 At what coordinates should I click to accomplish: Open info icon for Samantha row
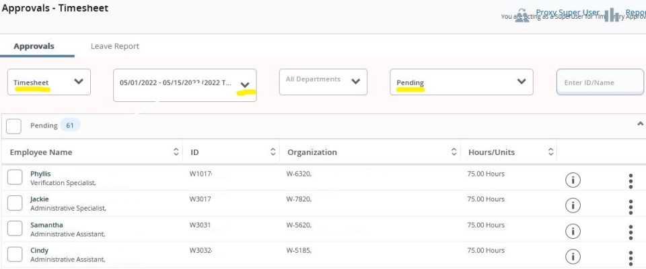tap(572, 231)
